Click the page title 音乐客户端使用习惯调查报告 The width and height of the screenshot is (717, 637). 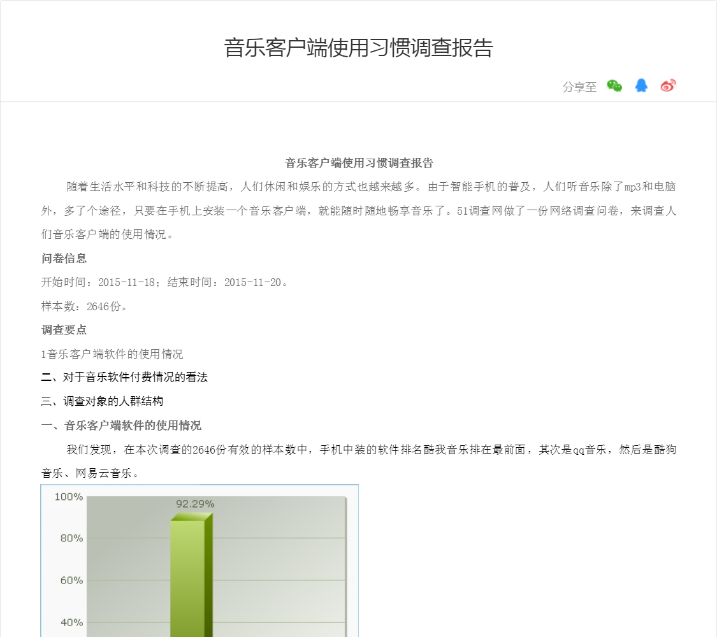pos(358,48)
